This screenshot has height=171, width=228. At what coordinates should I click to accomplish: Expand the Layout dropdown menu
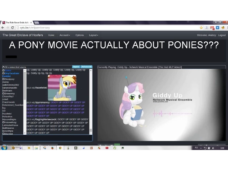pyautogui.click(x=93, y=35)
